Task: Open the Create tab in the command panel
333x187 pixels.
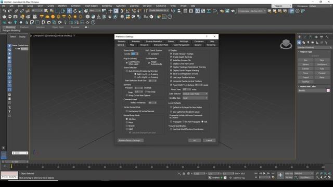Action: pos(300,37)
